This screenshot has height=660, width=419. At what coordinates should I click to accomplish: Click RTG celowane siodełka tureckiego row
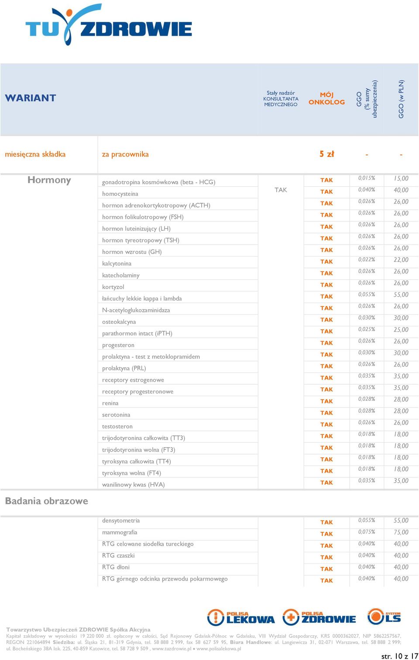pos(148,544)
